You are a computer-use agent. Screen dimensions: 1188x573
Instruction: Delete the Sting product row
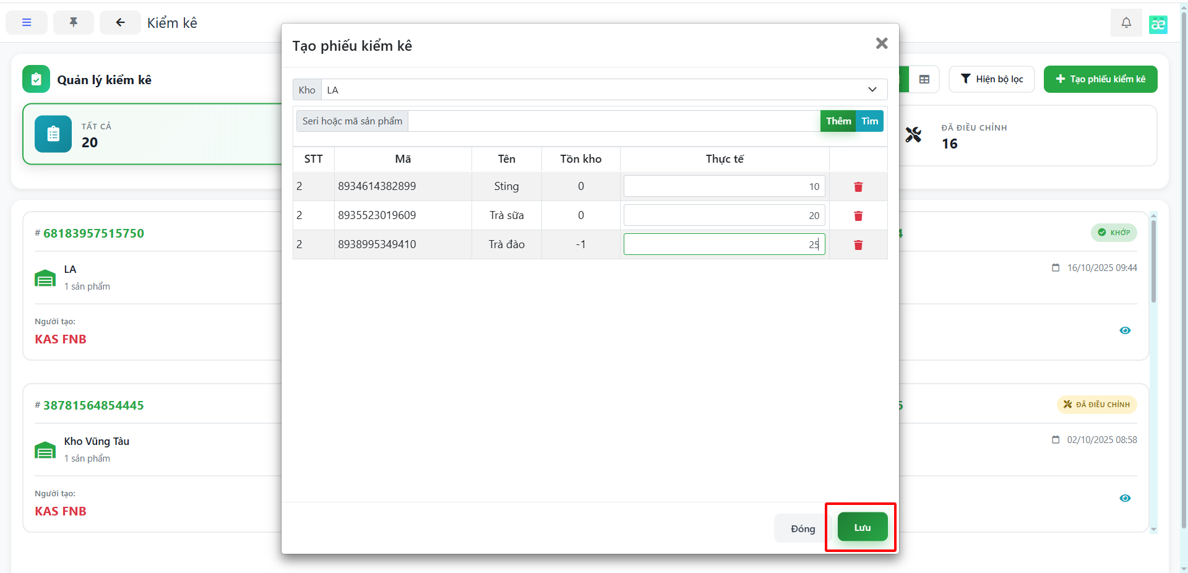point(858,187)
